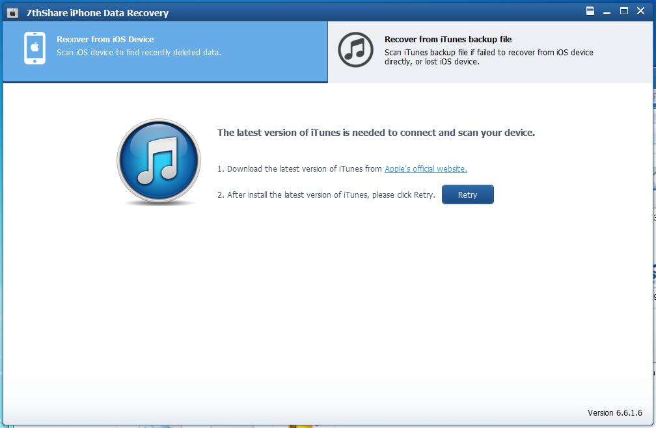656x428 pixels.
Task: Click 'Scan iTunes backup file if failed' description
Action: click(x=489, y=57)
